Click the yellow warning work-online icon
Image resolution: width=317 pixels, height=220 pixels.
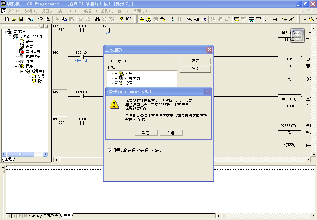point(142,19)
